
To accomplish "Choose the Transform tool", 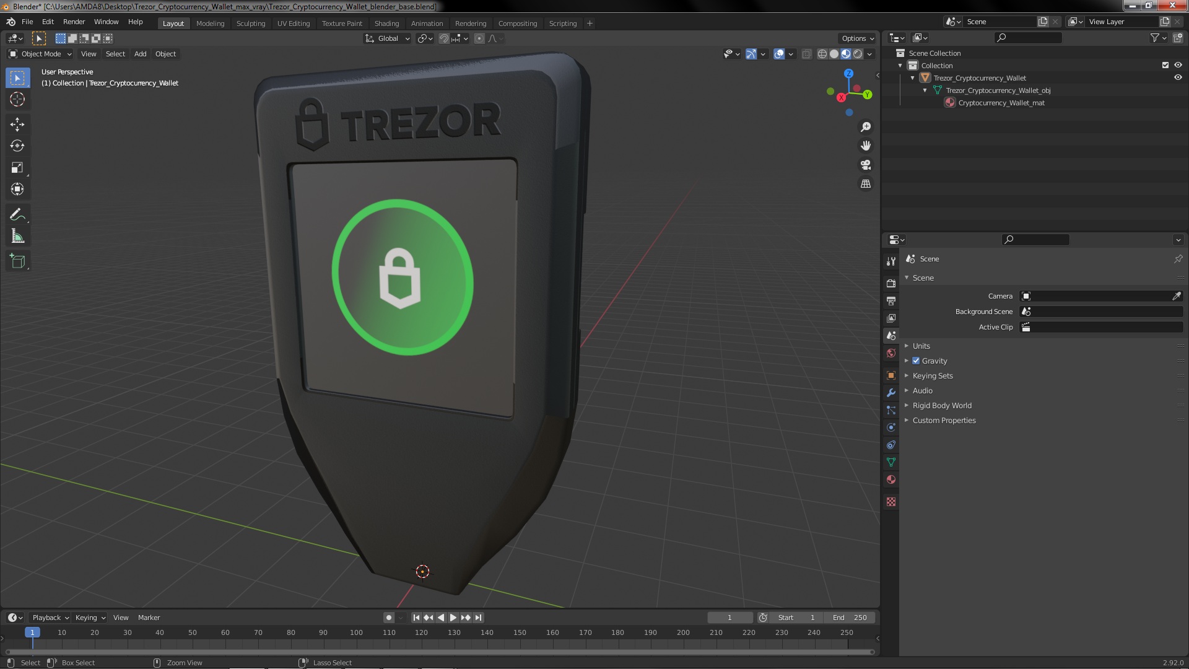I will click(x=17, y=190).
